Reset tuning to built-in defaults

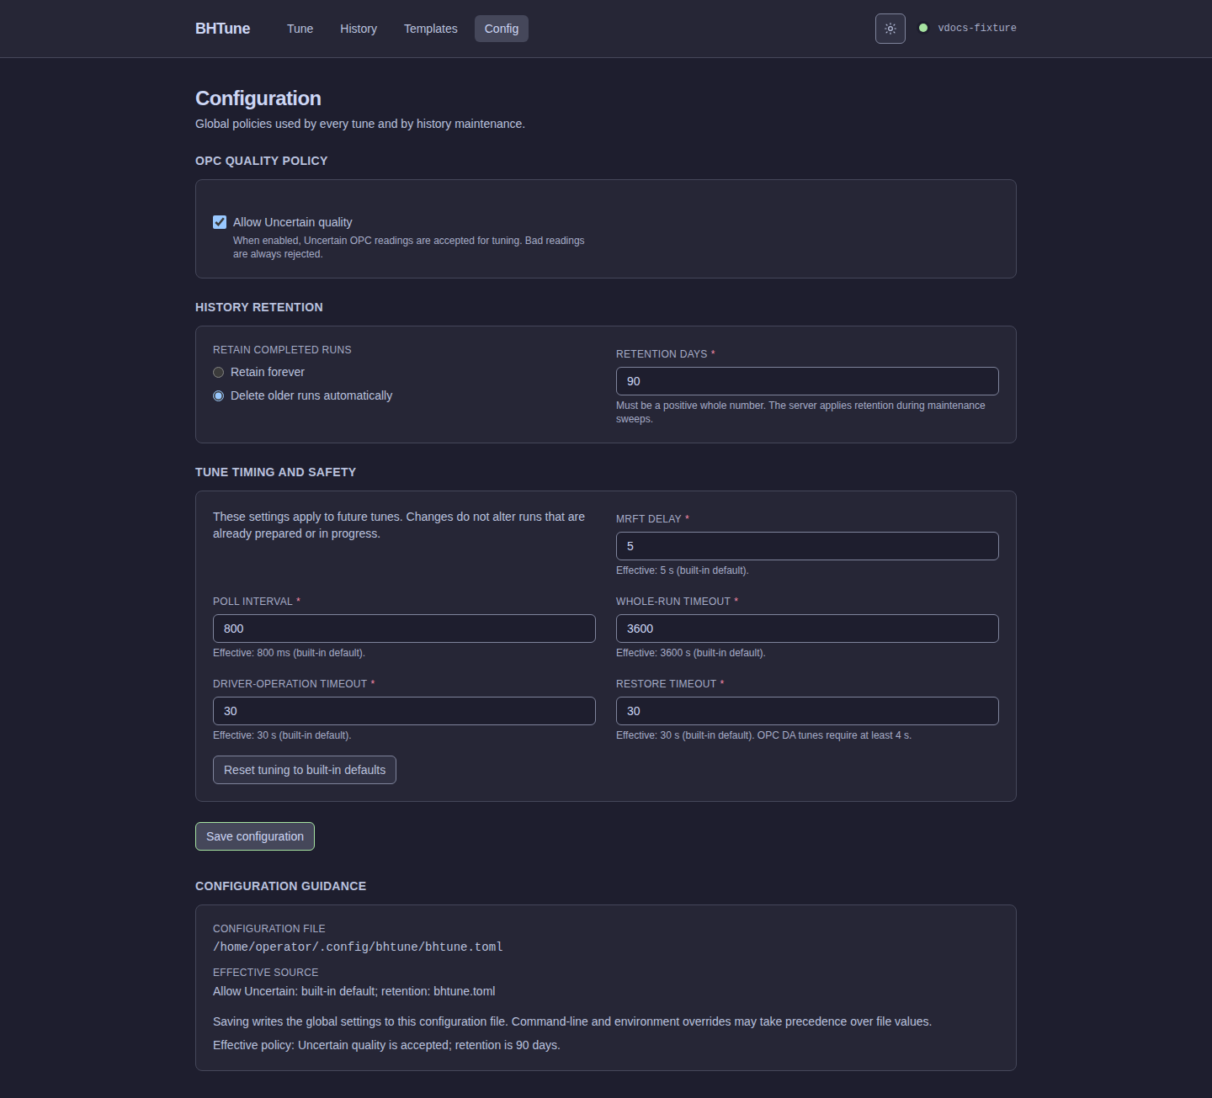point(305,770)
